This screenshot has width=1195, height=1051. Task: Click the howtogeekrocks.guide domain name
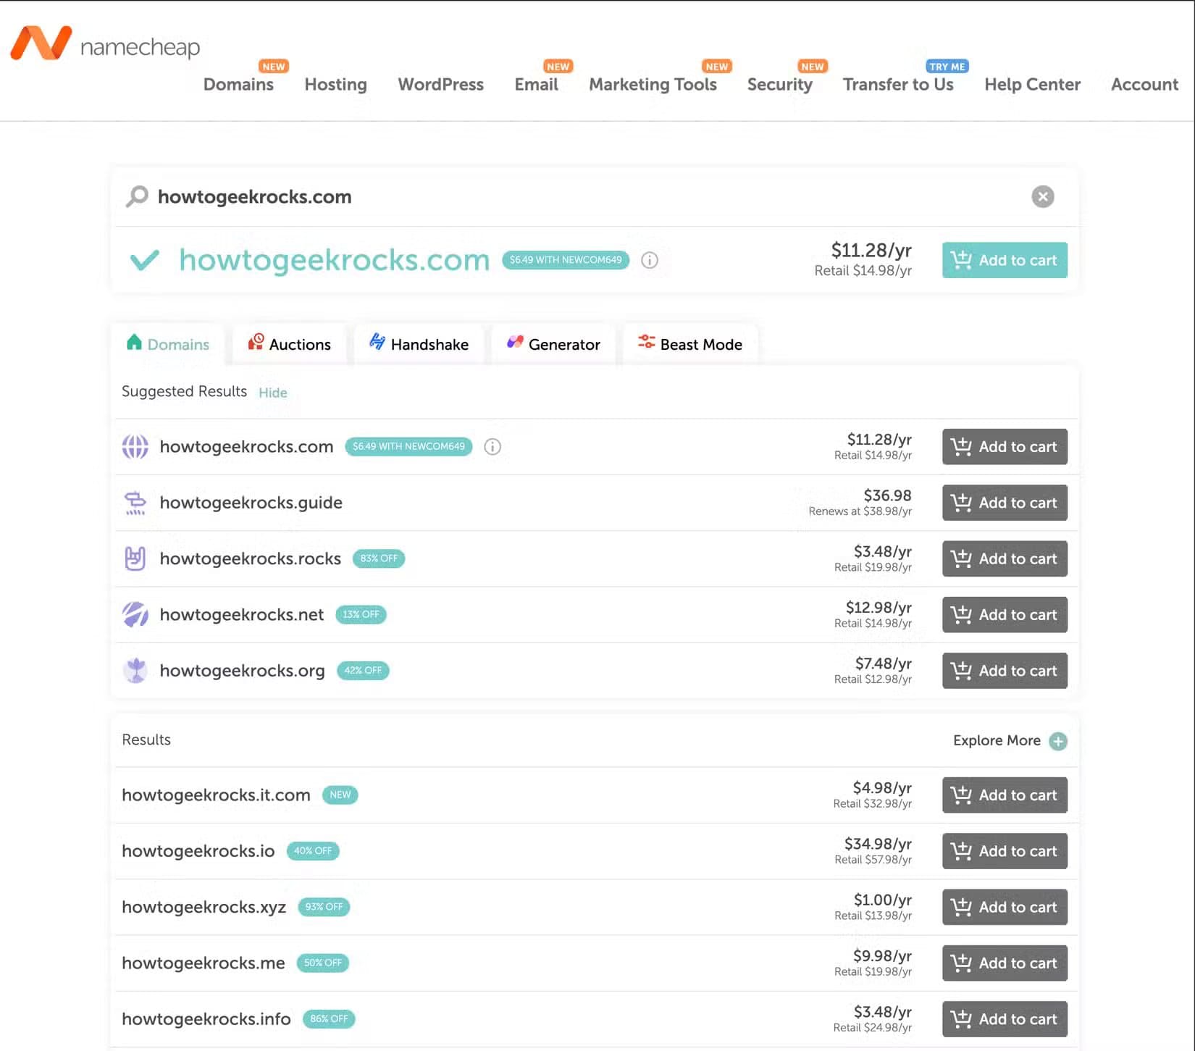pos(251,503)
